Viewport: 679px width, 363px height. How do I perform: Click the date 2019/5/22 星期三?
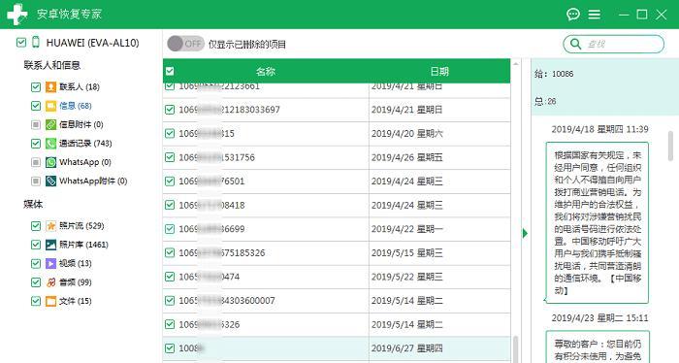[x=407, y=277]
